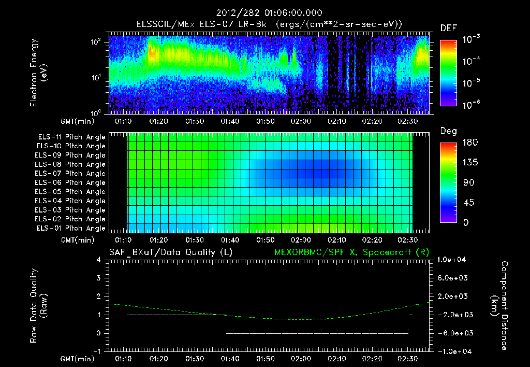Click the 02:00 tick on the spectrogram time axis
The height and width of the screenshot is (367, 530).
(x=301, y=121)
